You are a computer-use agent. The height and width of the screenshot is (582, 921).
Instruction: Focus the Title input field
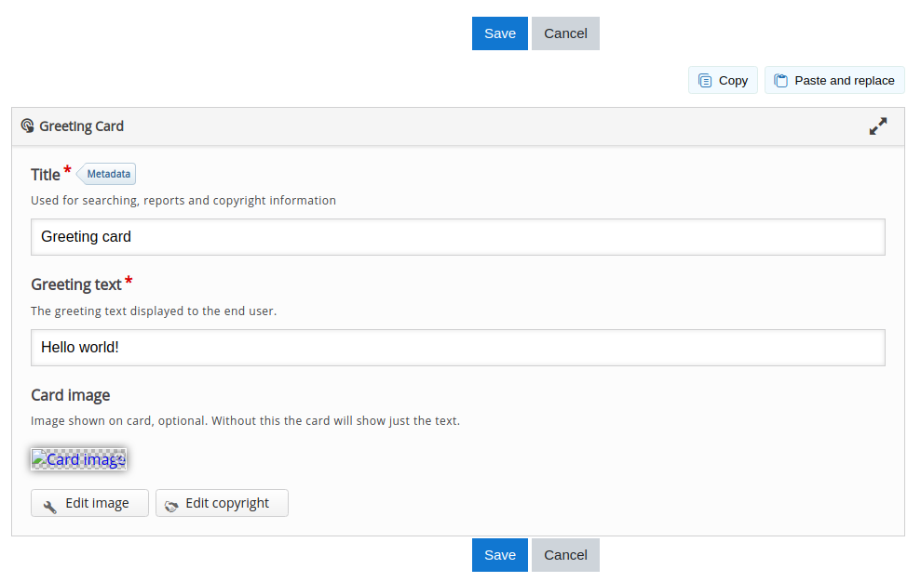tap(458, 237)
